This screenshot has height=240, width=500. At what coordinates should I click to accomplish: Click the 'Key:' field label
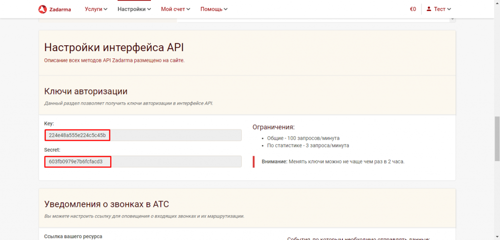click(x=49, y=123)
